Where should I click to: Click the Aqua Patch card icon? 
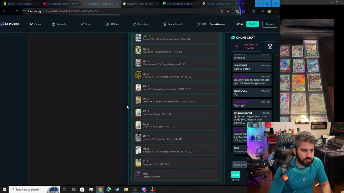[x=138, y=50]
